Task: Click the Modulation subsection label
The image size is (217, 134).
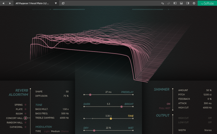Action: tap(44, 127)
